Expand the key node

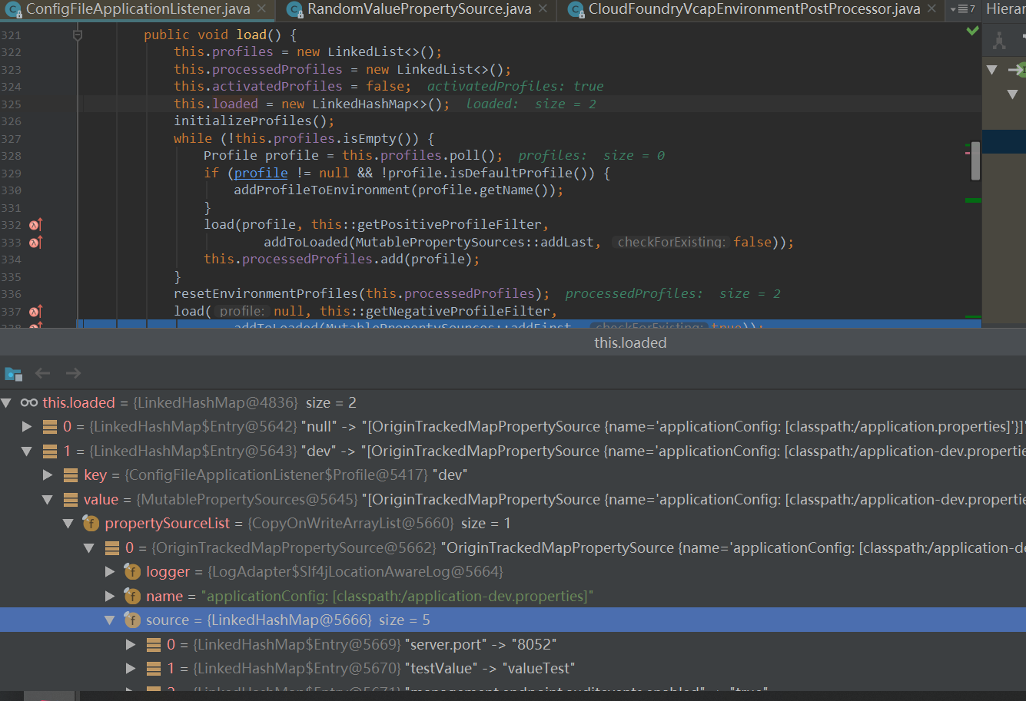coord(48,475)
